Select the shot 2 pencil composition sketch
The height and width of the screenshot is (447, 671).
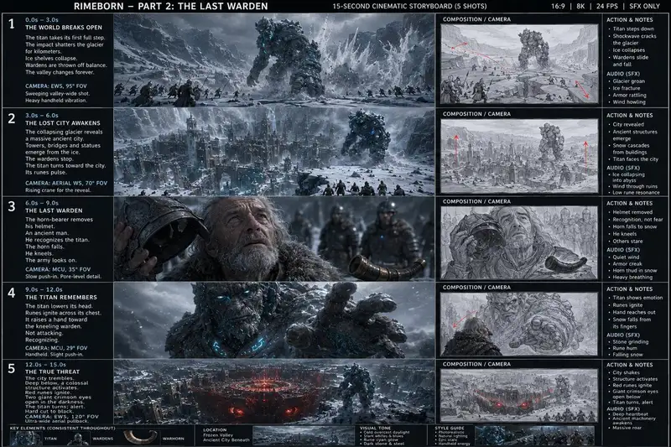[519, 155]
